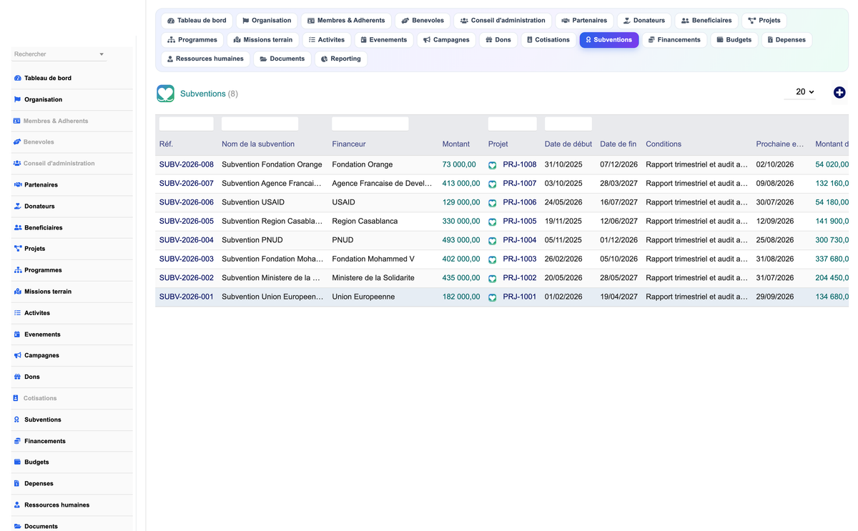
Task: Click the Projet filter input field
Action: point(513,124)
